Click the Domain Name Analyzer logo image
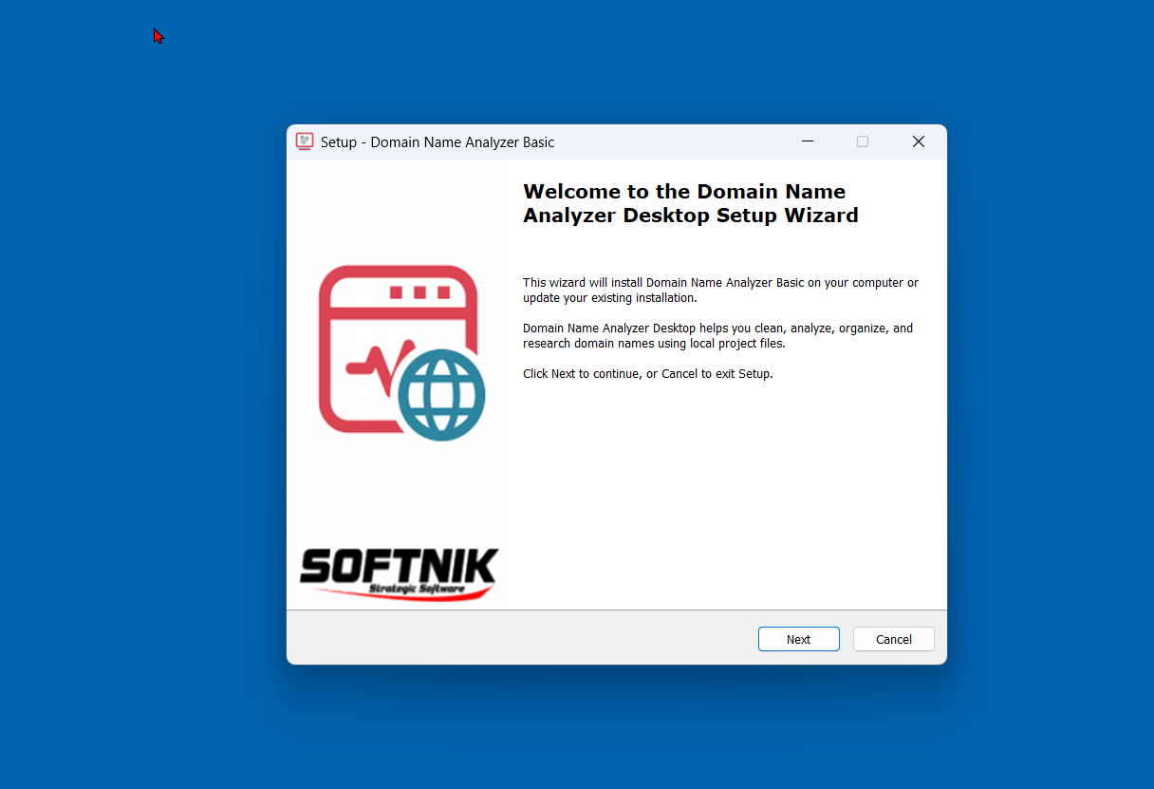Image resolution: width=1154 pixels, height=789 pixels. 401,352
